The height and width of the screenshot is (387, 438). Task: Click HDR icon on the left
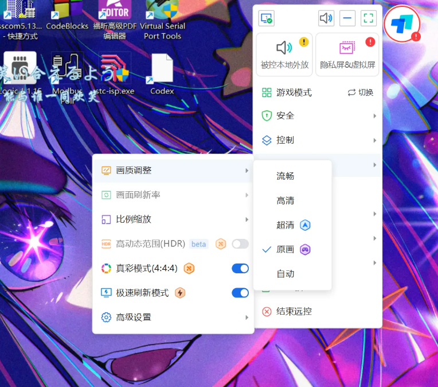coord(106,243)
